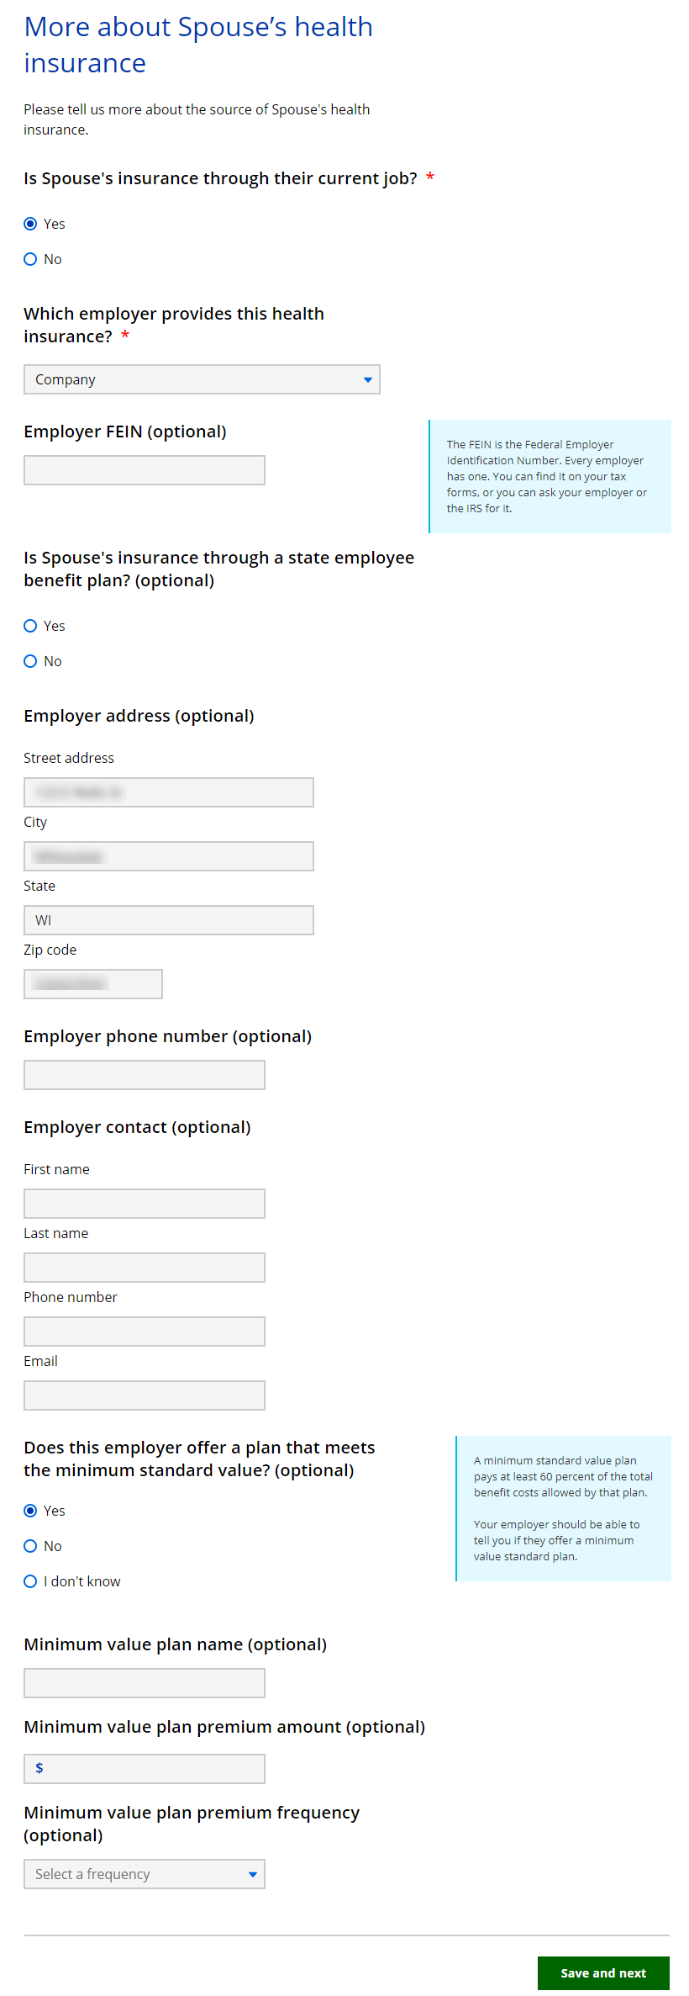The image size is (689, 1996).
Task: Click the contact Email field
Action: (145, 1395)
